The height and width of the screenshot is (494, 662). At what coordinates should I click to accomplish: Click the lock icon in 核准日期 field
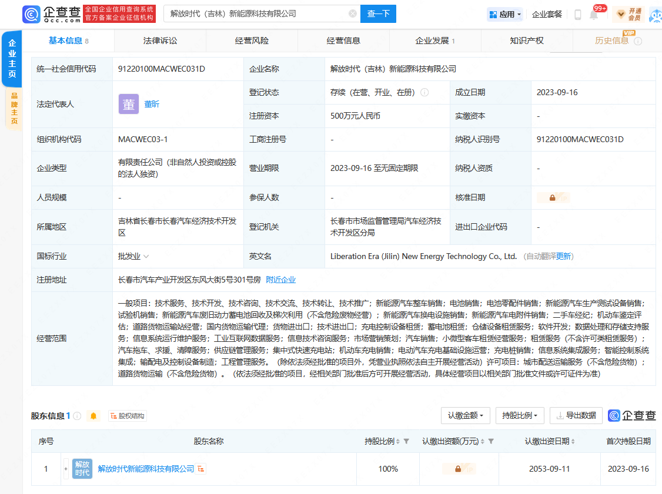click(552, 198)
